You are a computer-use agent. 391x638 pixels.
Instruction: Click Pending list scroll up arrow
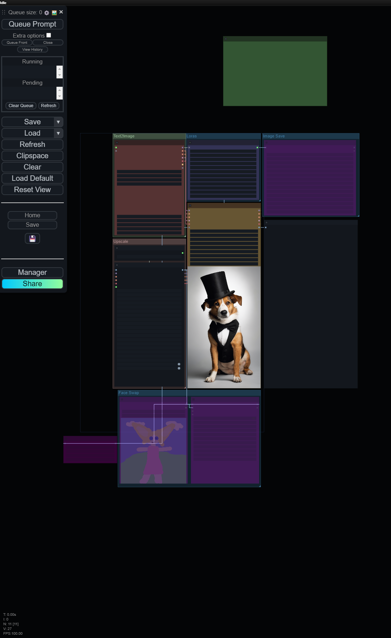[59, 90]
